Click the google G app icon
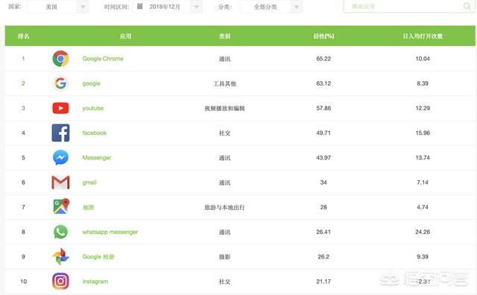 click(60, 83)
